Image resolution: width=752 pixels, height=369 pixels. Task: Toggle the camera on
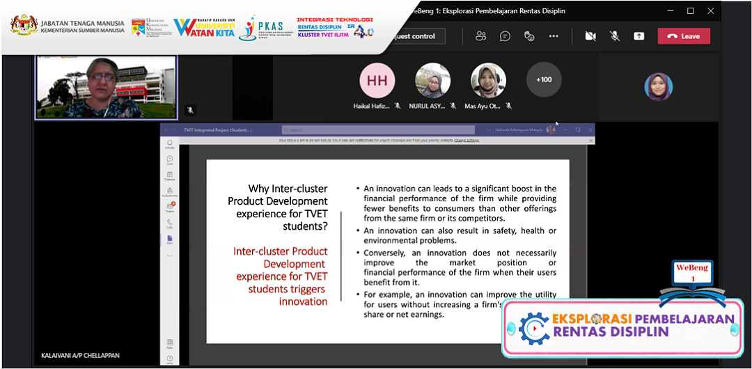pyautogui.click(x=590, y=36)
